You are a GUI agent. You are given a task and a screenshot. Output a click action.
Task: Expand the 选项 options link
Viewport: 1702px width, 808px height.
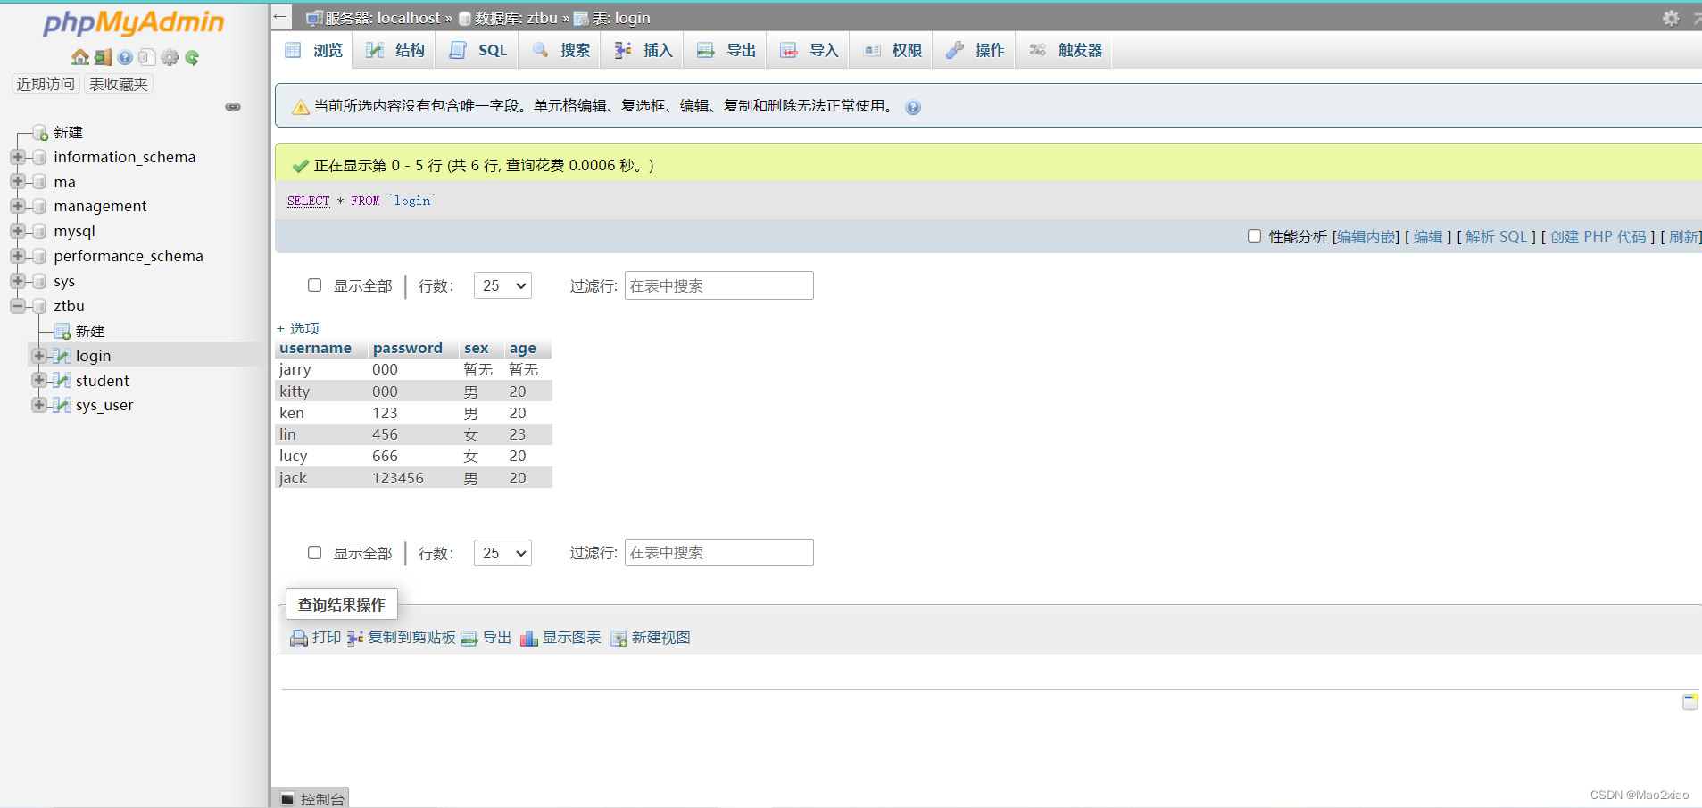pyautogui.click(x=298, y=328)
